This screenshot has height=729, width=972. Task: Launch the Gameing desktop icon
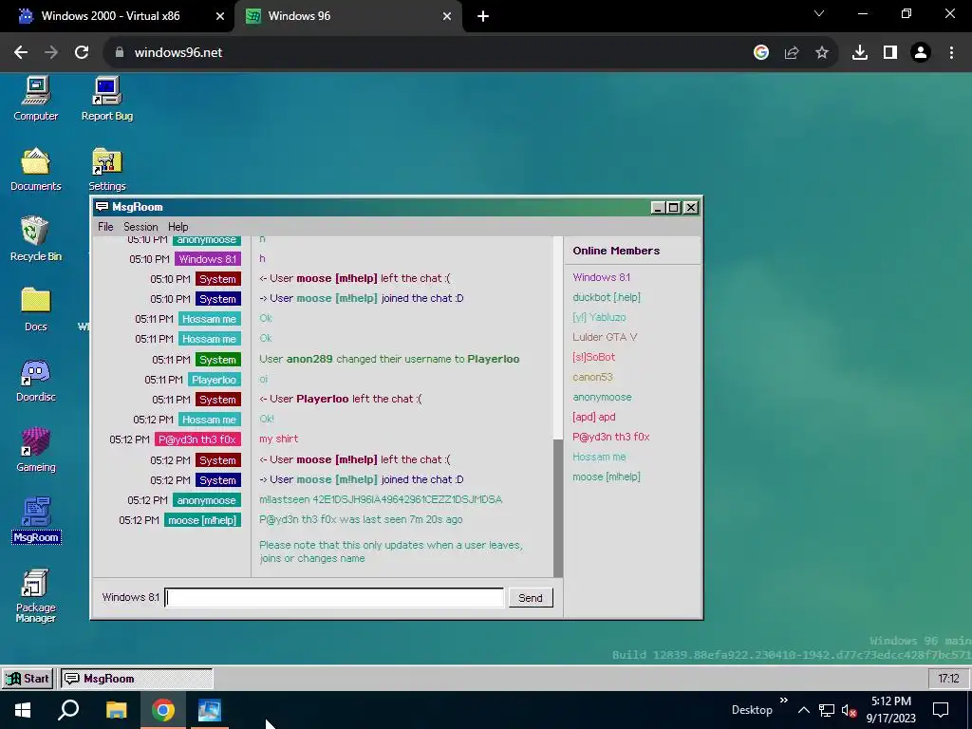(x=35, y=450)
